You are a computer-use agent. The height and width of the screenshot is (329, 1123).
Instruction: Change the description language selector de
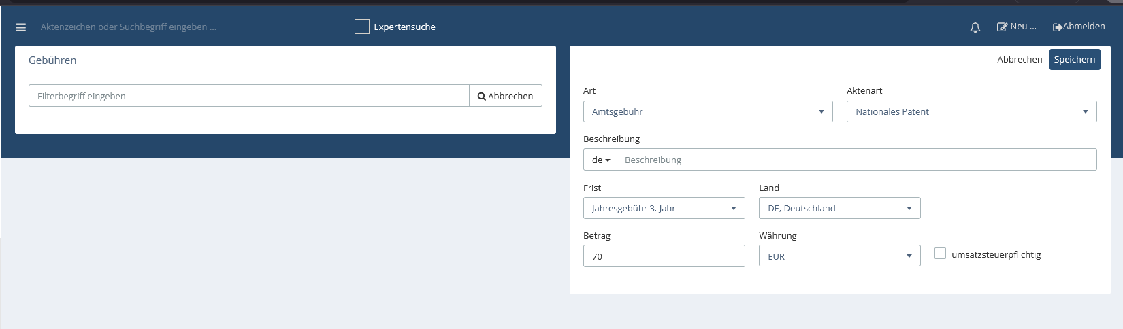[x=600, y=160]
